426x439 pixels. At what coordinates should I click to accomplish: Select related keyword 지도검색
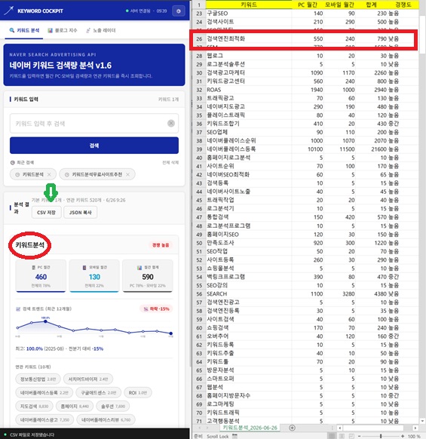[34, 406]
